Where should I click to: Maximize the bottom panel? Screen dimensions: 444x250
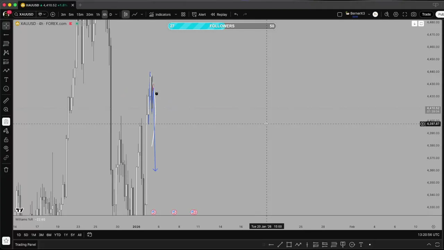437,244
